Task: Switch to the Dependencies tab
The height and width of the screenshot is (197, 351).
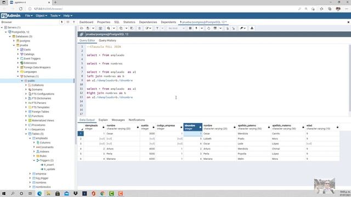Action: (x=148, y=22)
